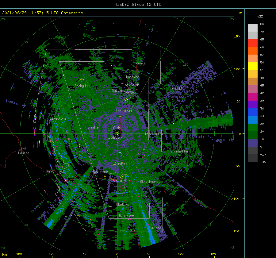
Task: Click the Ponoka city label
Action: pyautogui.click(x=140, y=63)
